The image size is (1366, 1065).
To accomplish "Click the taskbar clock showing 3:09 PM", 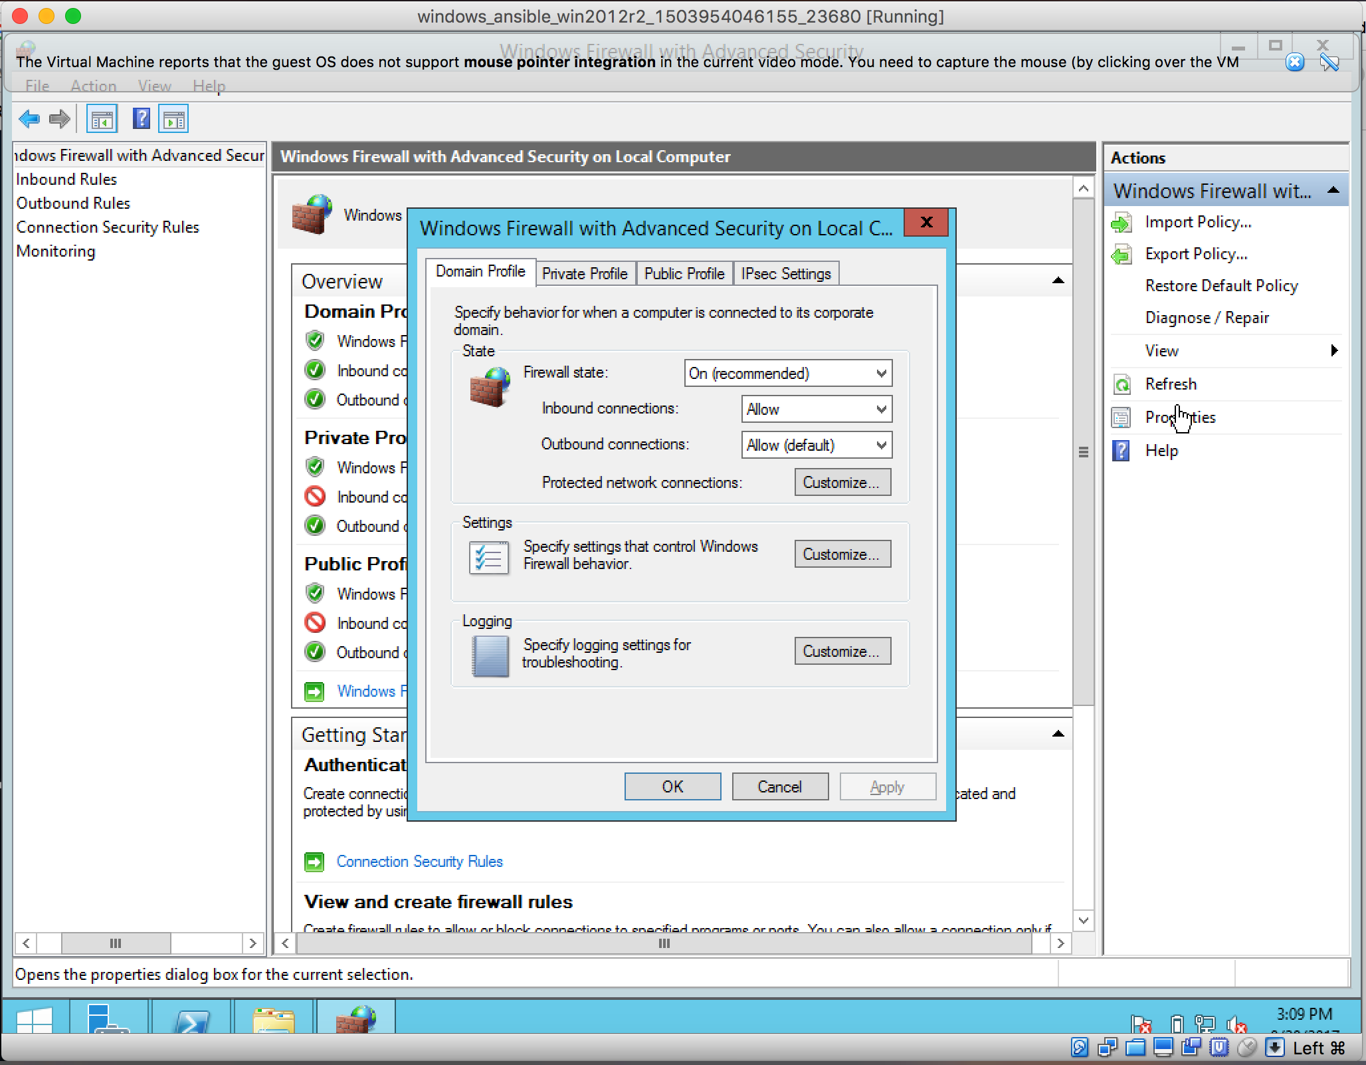I will tap(1304, 1014).
